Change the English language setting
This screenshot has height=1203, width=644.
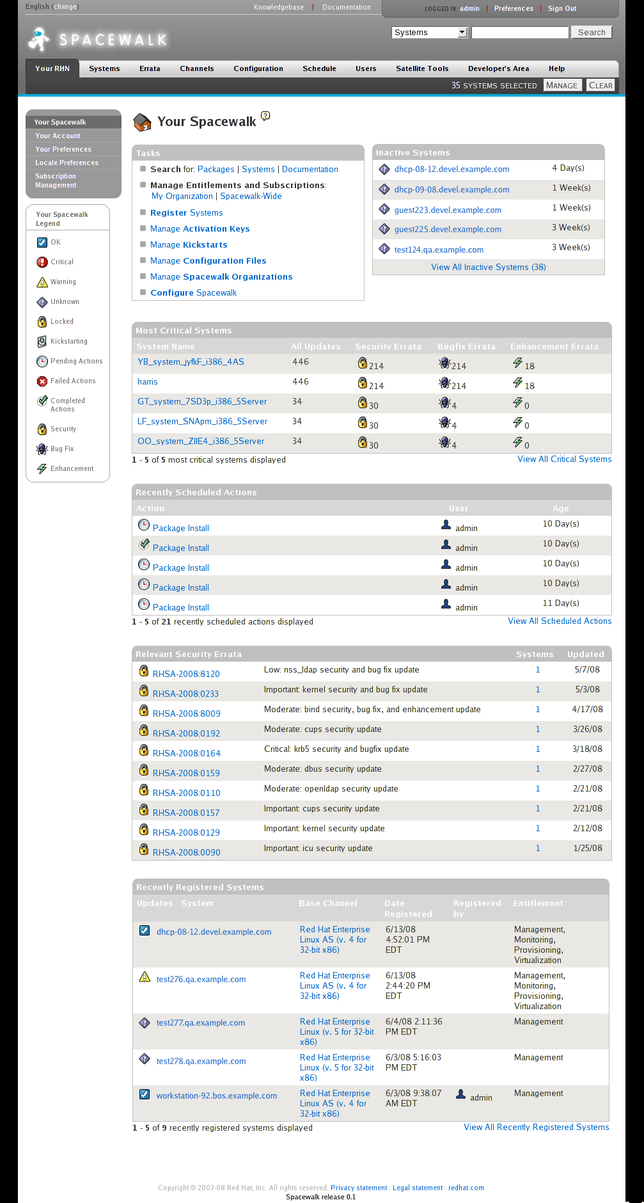[x=65, y=6]
